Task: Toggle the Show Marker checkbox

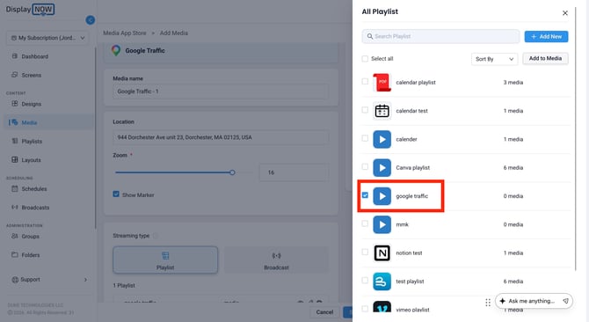Action: click(x=116, y=194)
